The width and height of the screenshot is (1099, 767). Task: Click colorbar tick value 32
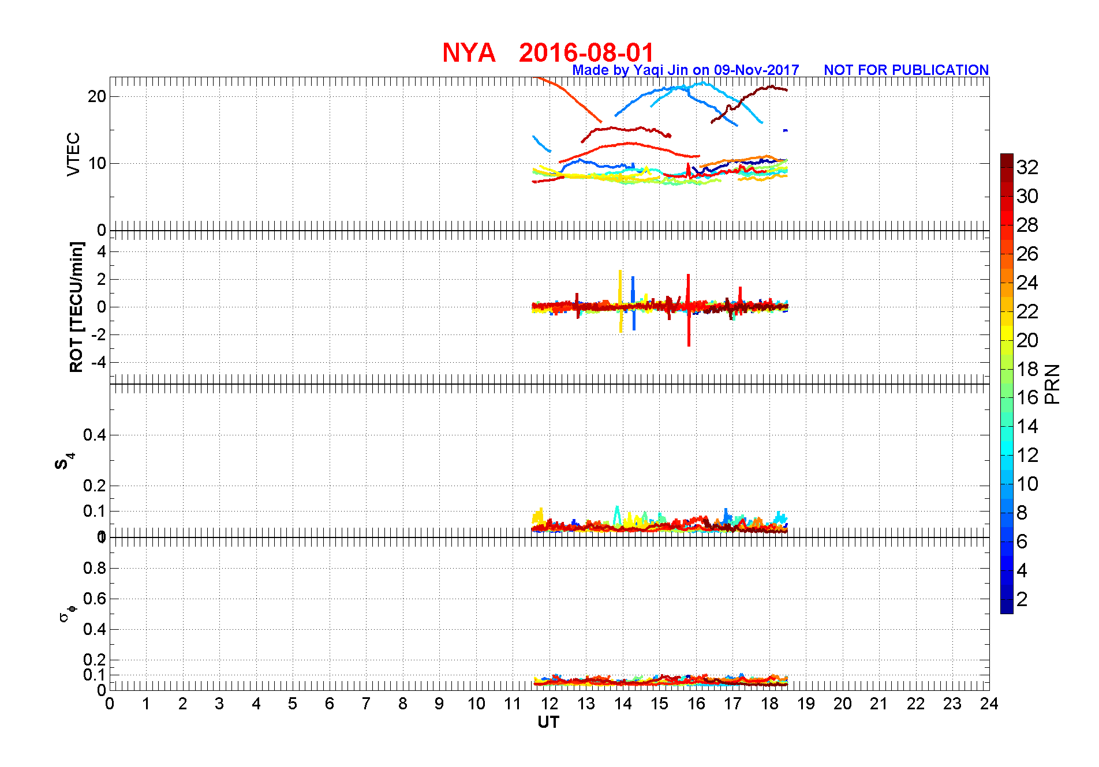[1027, 167]
